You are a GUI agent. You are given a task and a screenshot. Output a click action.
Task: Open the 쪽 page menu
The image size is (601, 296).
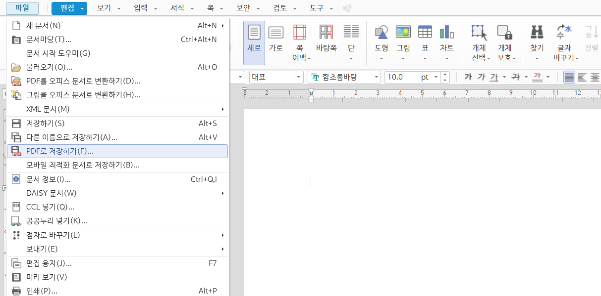[215, 8]
